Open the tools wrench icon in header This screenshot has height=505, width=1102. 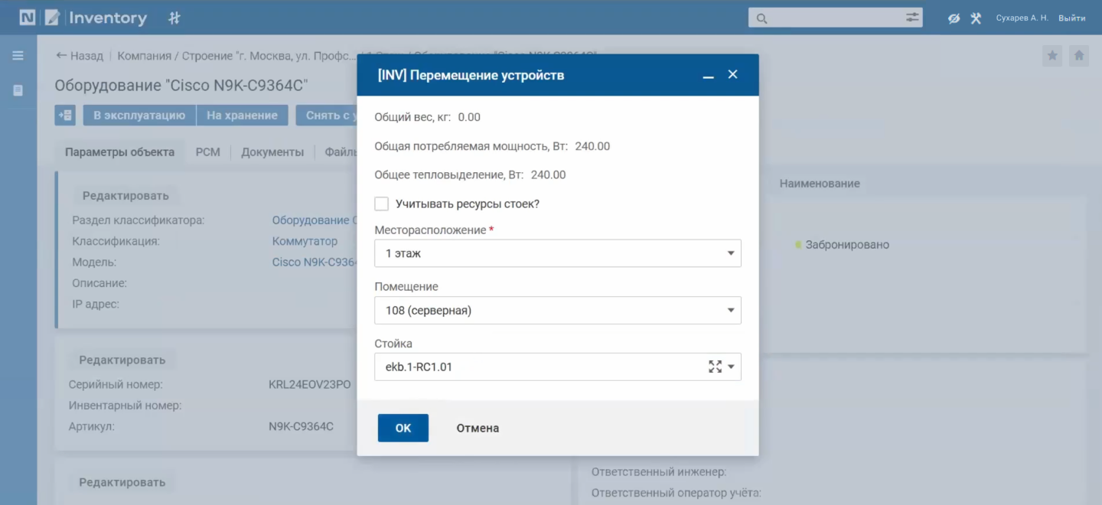pos(976,18)
